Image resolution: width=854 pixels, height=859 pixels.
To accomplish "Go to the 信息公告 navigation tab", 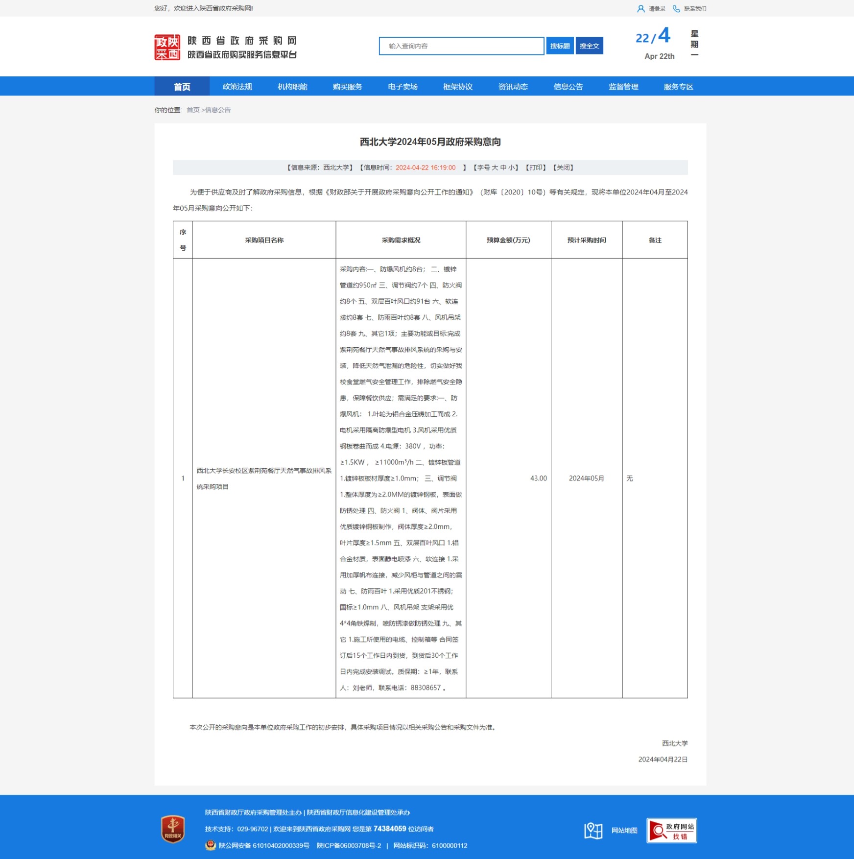I will 568,87.
